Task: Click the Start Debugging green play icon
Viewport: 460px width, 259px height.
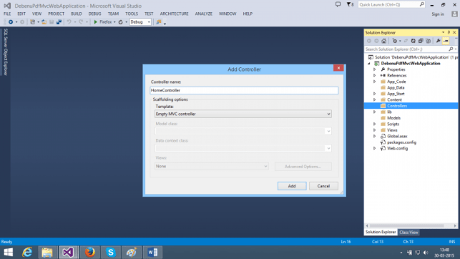Action: [x=95, y=22]
